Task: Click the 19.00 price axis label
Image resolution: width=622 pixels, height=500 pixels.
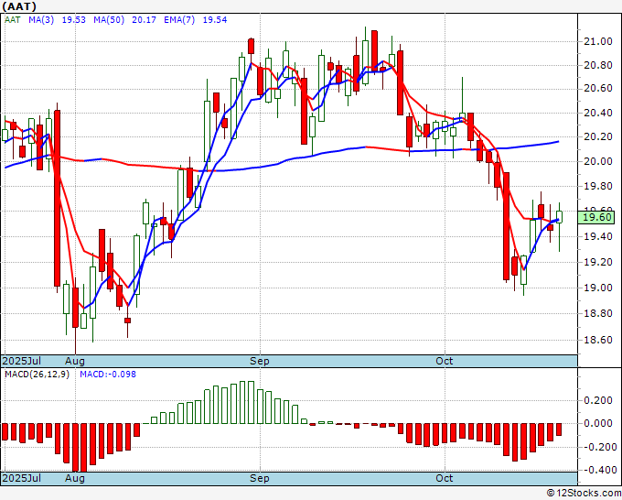Action: pos(598,288)
